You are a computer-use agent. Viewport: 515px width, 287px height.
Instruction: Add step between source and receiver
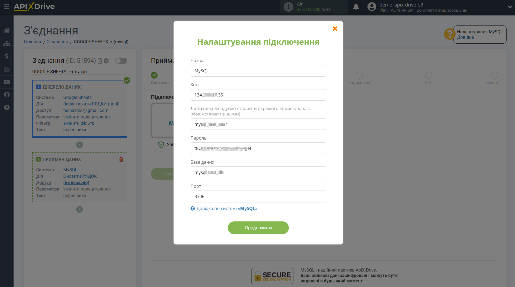coord(79,145)
